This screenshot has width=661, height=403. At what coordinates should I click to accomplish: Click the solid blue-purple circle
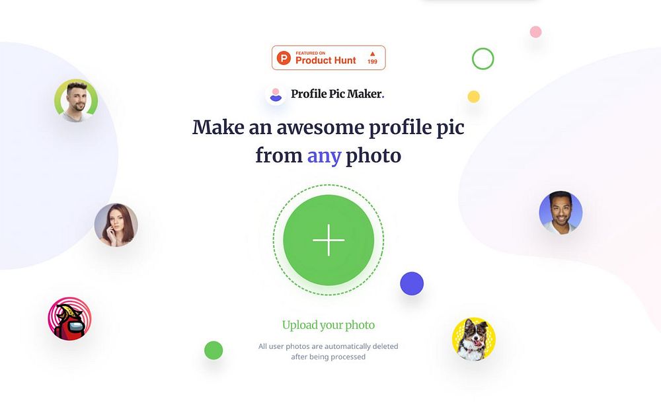coord(412,283)
